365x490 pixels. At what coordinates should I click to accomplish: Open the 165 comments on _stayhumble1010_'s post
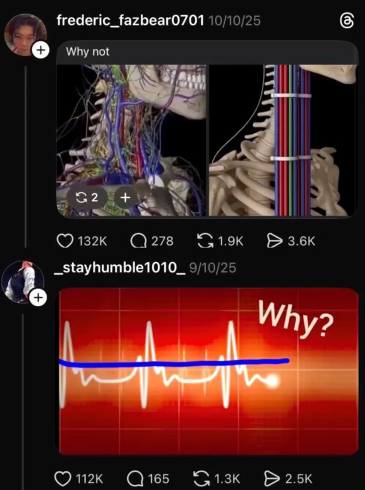pos(135,479)
